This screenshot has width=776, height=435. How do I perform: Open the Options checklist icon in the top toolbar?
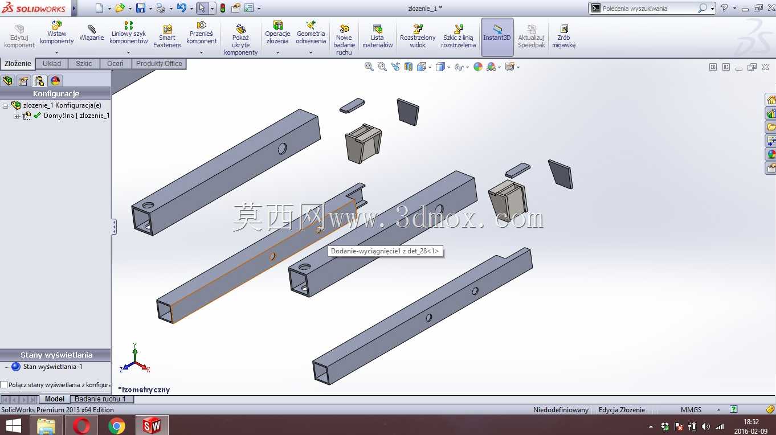tap(249, 8)
